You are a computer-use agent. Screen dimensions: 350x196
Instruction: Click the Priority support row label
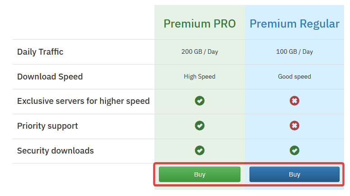(x=48, y=126)
